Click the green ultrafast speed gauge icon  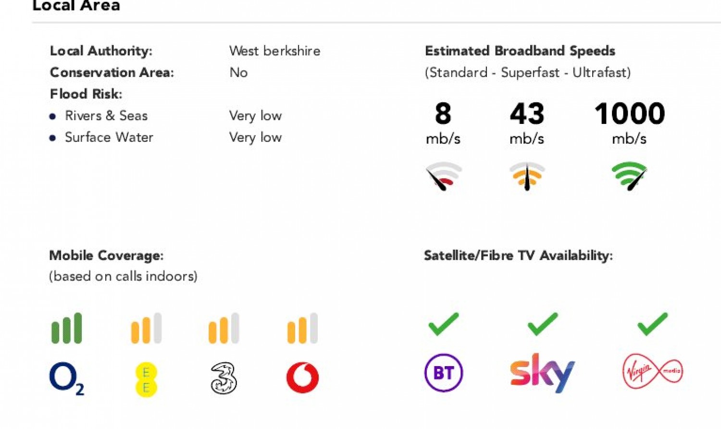tap(629, 176)
